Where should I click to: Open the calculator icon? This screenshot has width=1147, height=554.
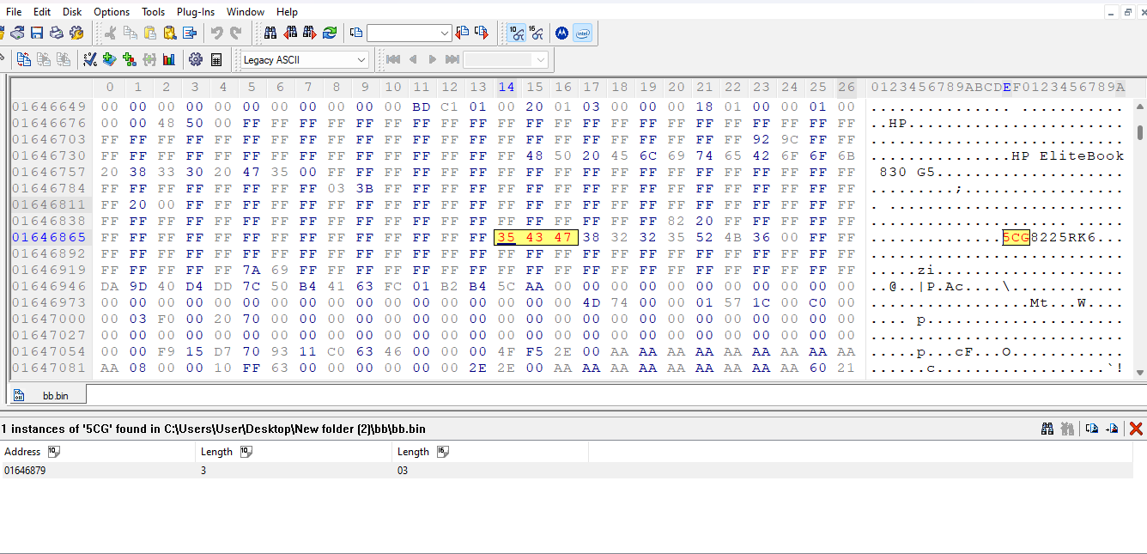pos(216,59)
